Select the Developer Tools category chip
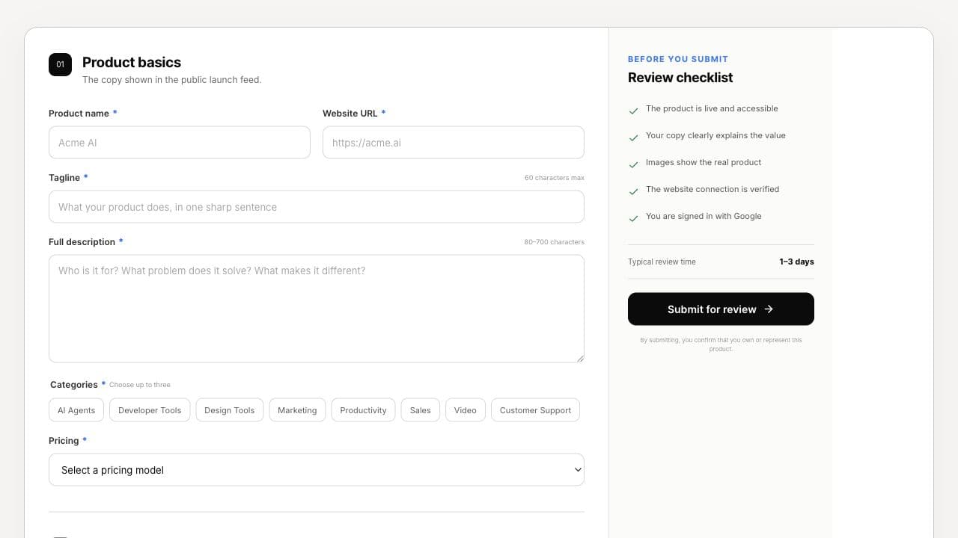958x538 pixels. click(150, 410)
